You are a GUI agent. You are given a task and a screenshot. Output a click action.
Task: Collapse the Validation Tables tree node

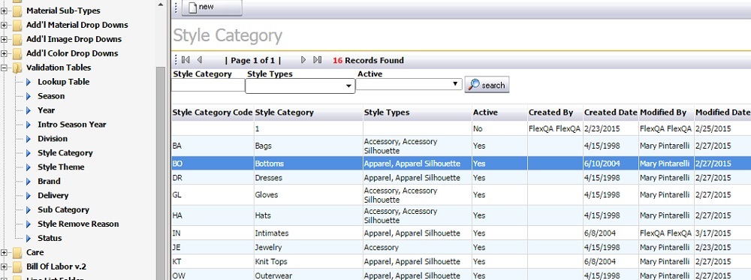coord(5,68)
